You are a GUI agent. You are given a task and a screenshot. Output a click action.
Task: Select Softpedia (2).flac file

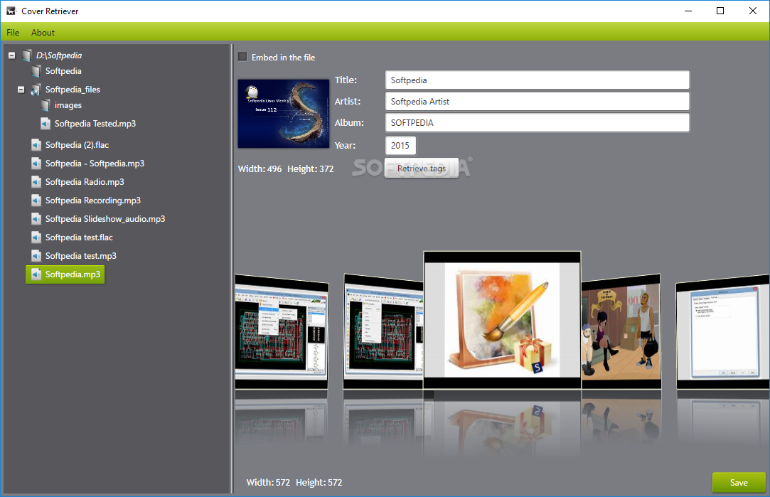click(77, 145)
